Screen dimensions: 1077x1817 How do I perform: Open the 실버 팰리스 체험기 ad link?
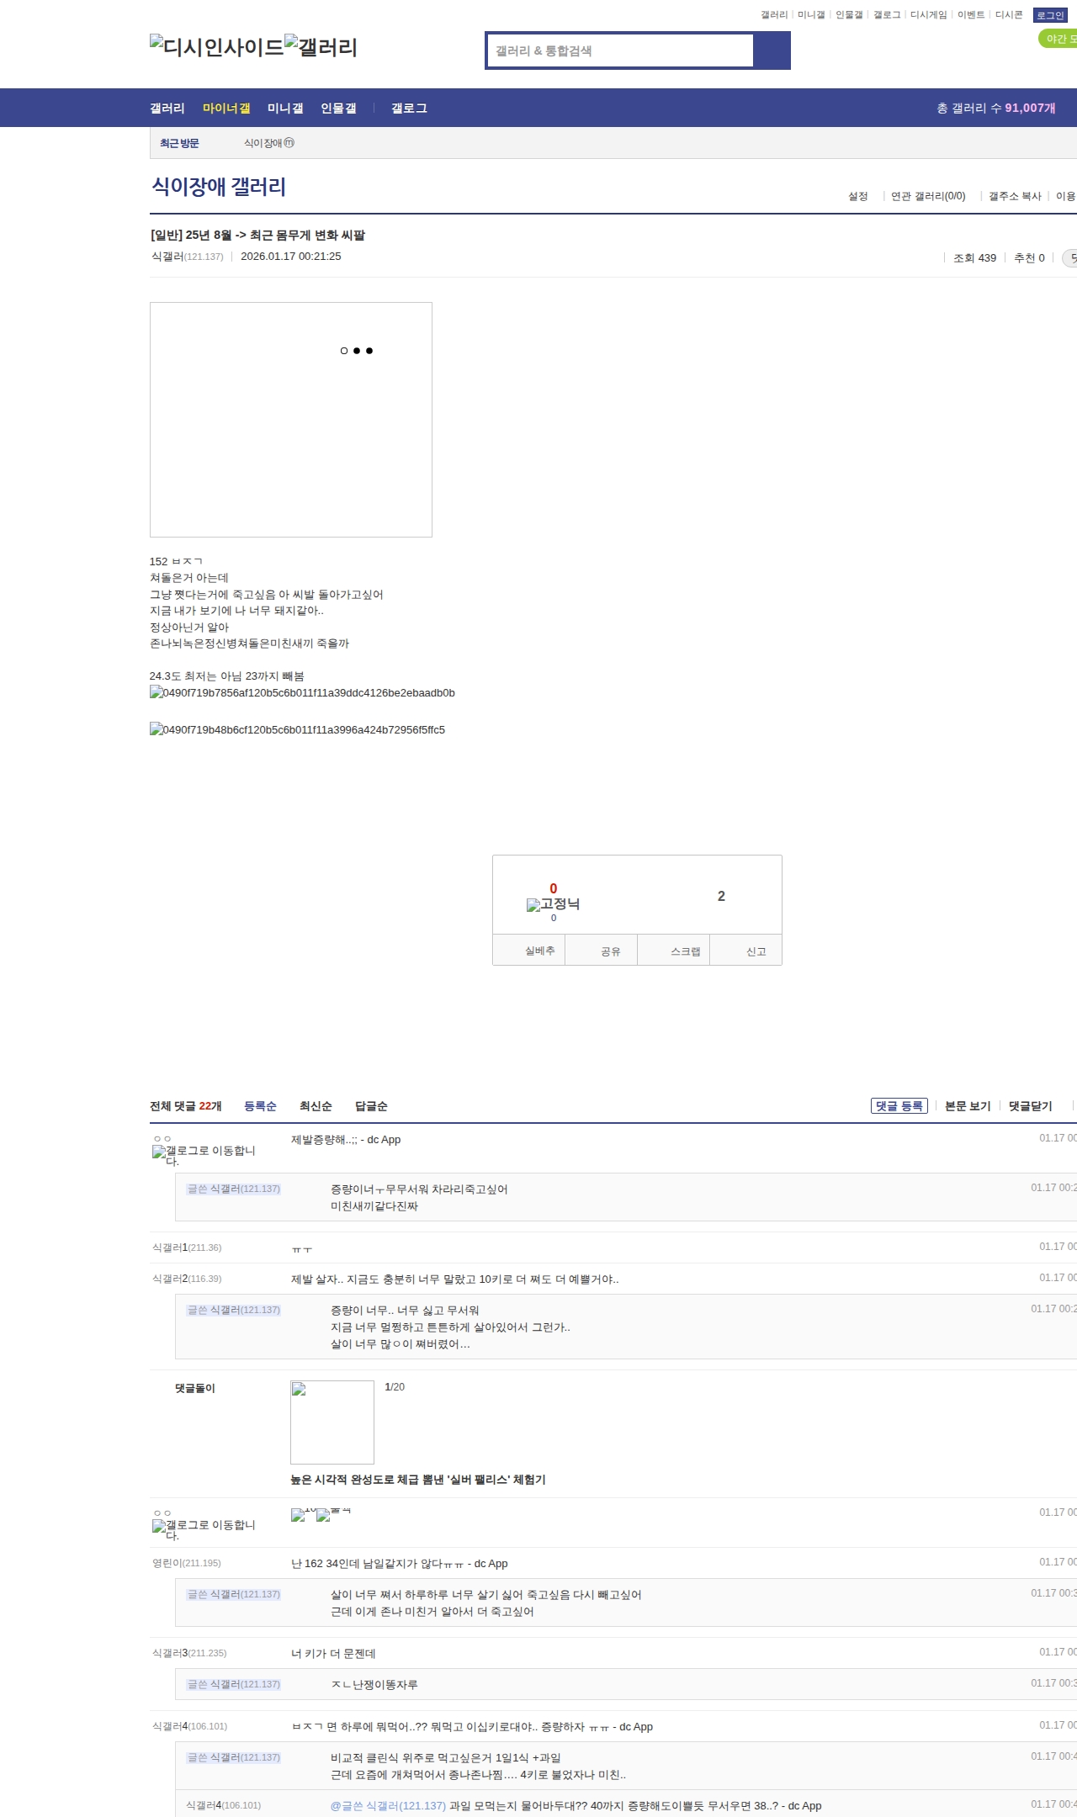[418, 1480]
